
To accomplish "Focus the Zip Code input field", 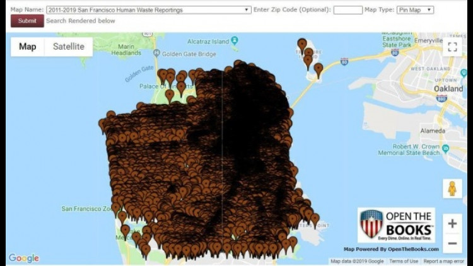I will click(347, 10).
